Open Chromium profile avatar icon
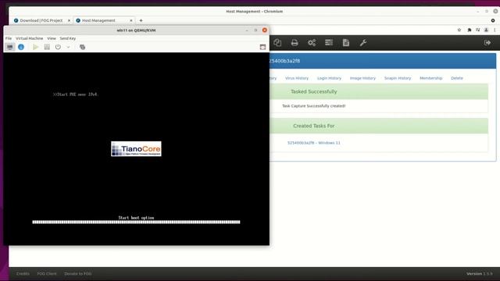Screen dimensions: 500x281 tap(486, 30)
